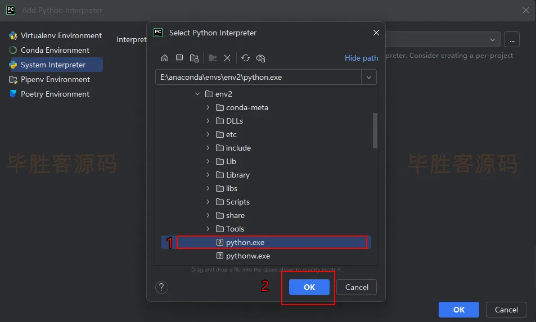Close the Select Python Interpreter dialog
536x322 pixels.
376,33
